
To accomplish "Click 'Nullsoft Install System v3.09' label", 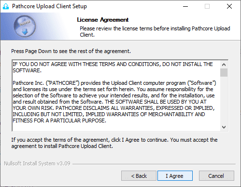I will pyautogui.click(x=37, y=163).
